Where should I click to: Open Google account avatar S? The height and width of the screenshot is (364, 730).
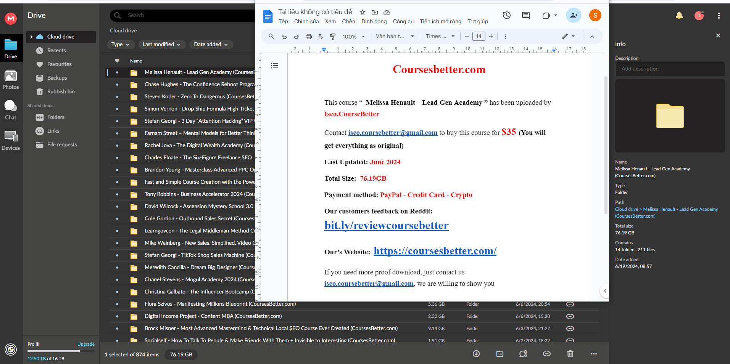(x=595, y=15)
